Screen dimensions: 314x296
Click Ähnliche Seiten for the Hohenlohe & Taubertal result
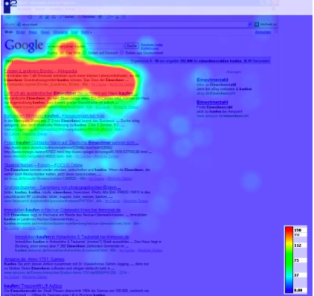pyautogui.click(x=150, y=251)
